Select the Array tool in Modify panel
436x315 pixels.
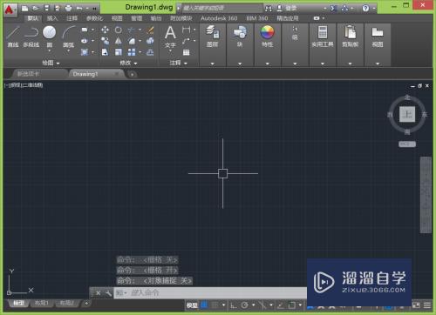pos(132,52)
